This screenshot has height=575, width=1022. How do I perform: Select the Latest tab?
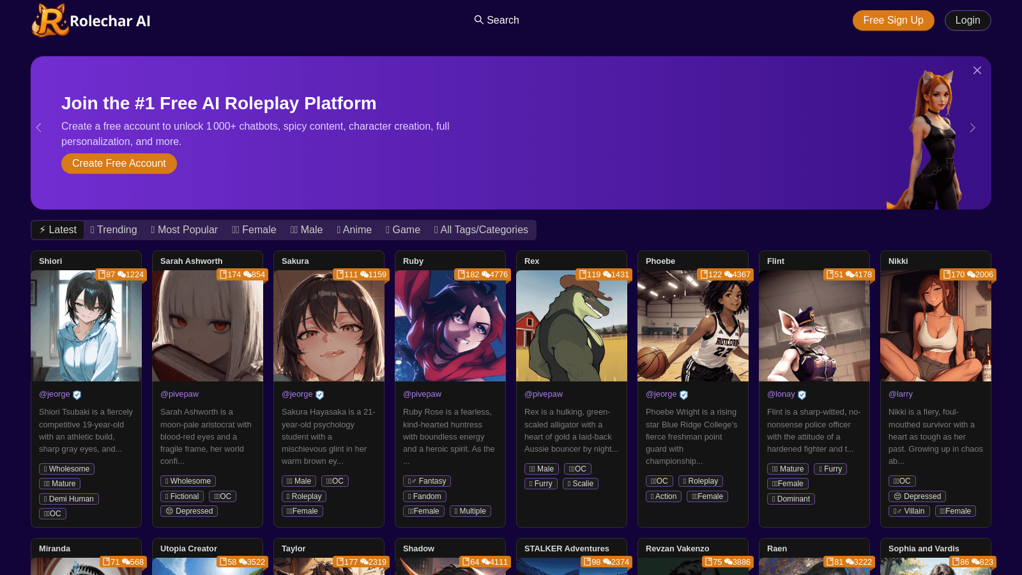[57, 230]
